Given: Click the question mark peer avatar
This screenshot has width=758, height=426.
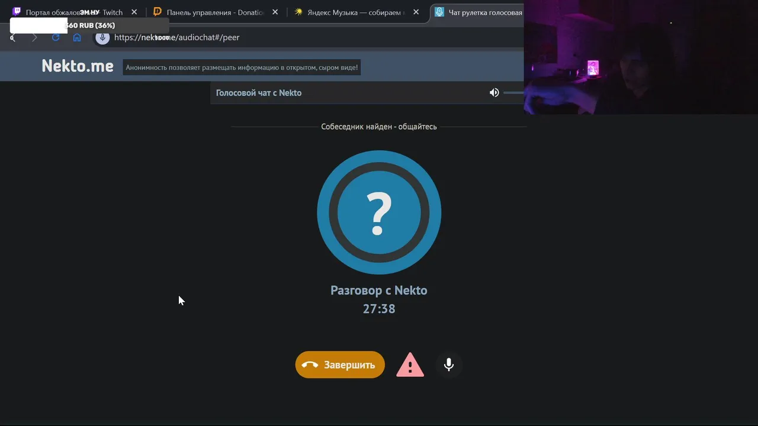Looking at the screenshot, I should [x=379, y=212].
